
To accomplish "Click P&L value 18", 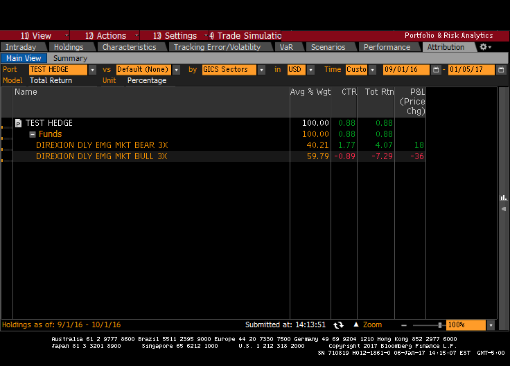I will (x=419, y=145).
